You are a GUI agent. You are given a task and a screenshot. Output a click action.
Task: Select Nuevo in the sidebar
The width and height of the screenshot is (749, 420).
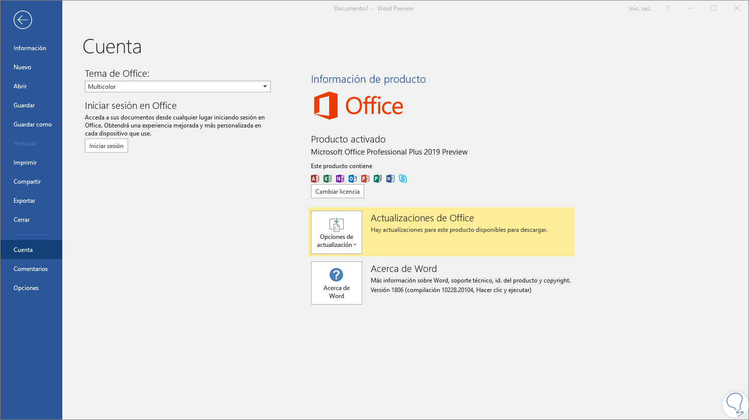tap(22, 67)
